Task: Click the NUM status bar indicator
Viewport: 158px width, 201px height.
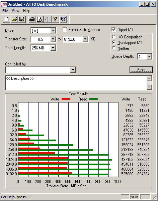Action: 134,197
